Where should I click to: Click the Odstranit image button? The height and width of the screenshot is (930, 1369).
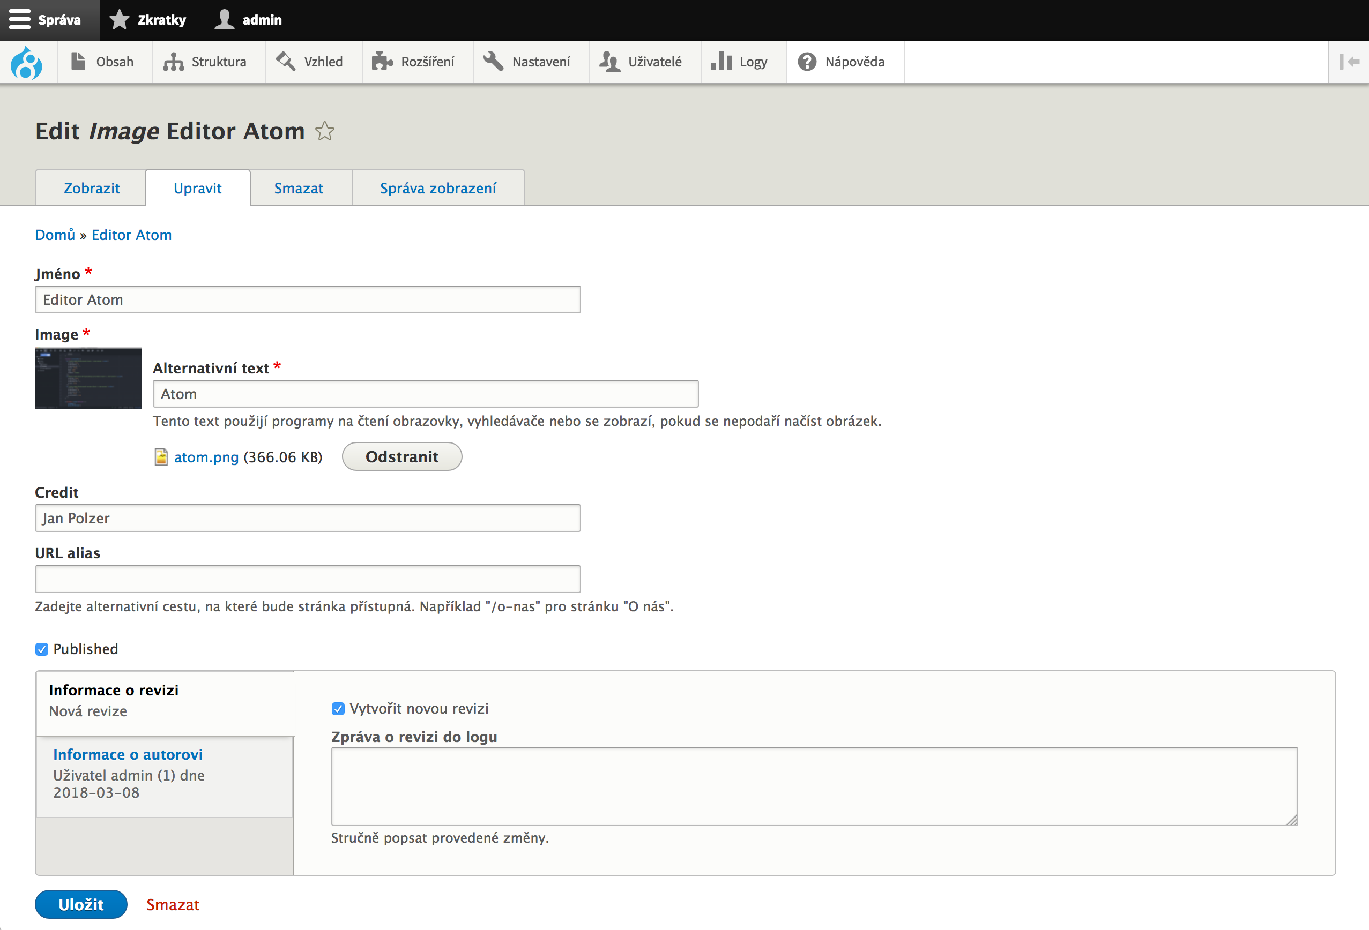click(x=401, y=457)
